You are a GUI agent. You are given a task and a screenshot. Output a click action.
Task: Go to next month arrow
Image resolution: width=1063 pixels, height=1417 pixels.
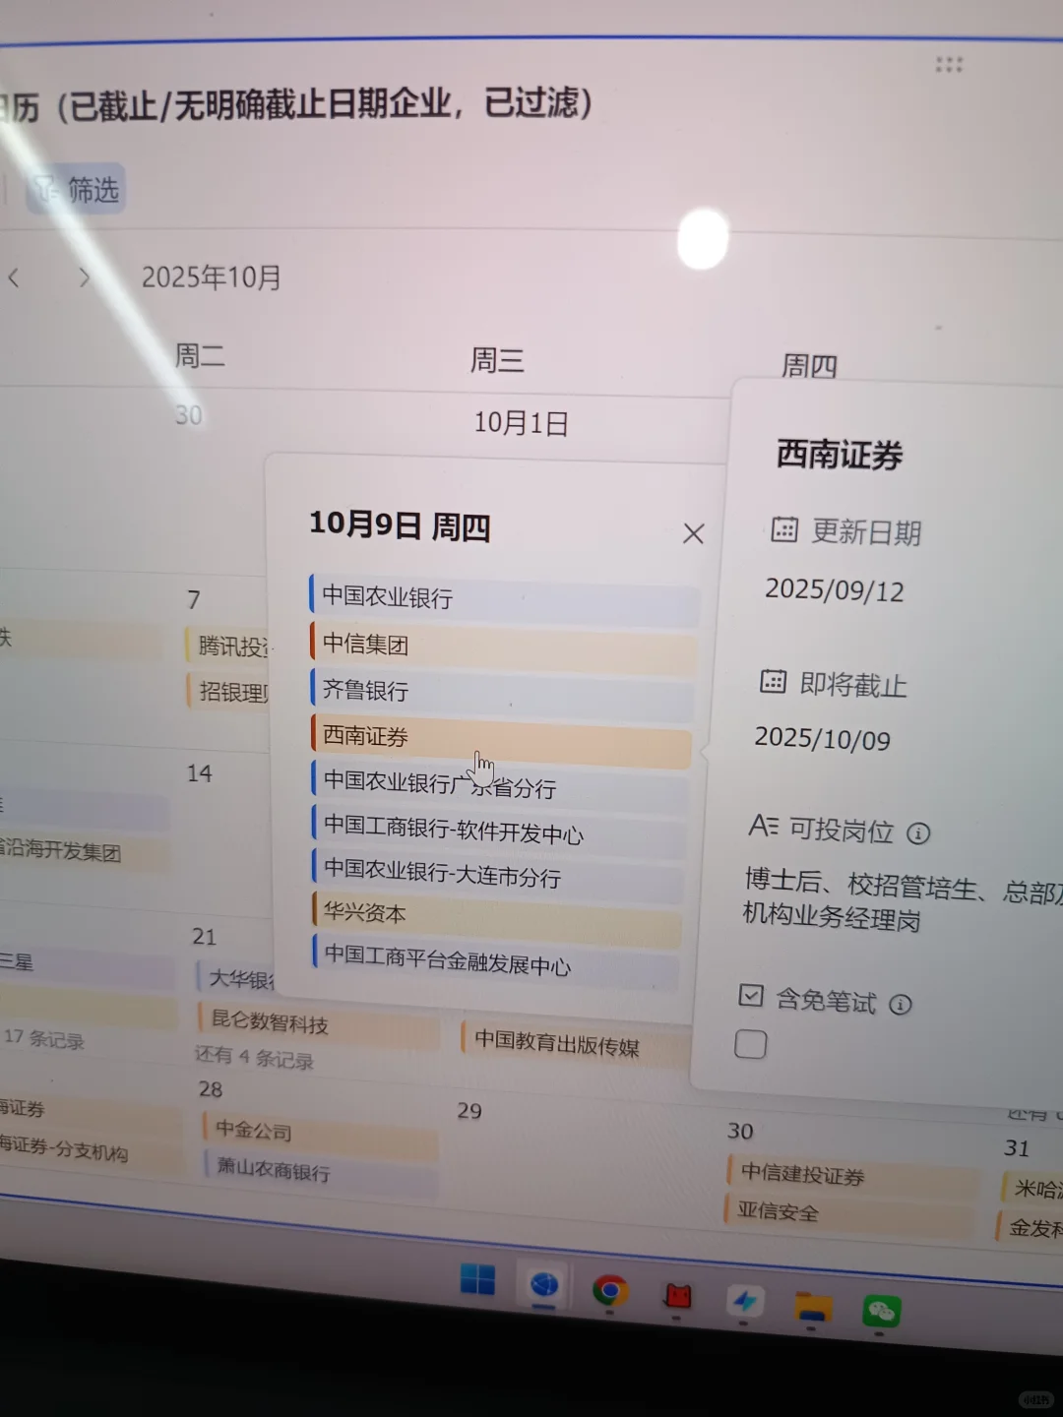coord(85,277)
